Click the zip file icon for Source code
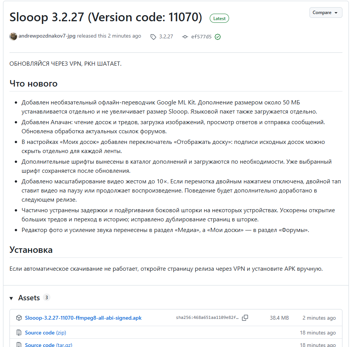 click(19, 333)
